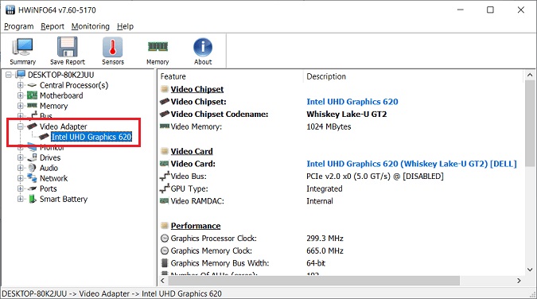Click the Memory tree node icon

(x=32, y=106)
